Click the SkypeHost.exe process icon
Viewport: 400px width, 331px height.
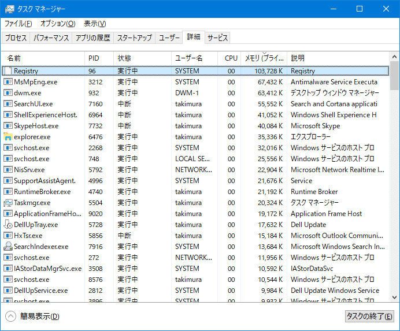[8, 126]
